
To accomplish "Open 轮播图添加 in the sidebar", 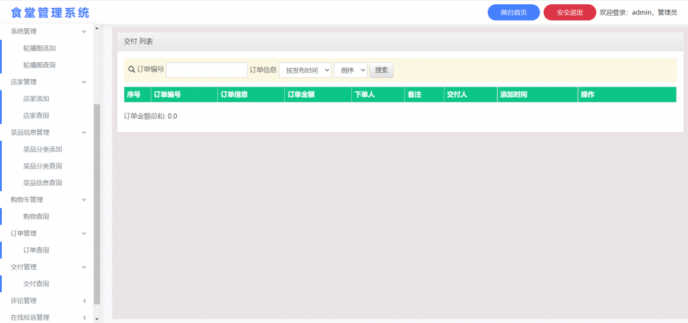I will click(x=39, y=48).
